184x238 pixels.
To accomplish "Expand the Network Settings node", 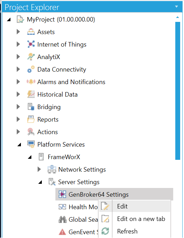I will 39,170.
